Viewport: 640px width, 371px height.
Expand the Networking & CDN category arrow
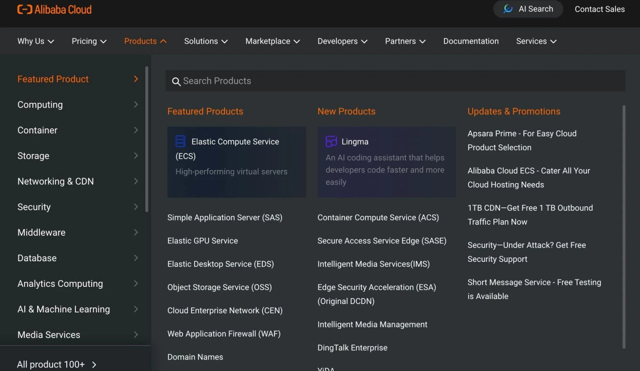point(136,181)
